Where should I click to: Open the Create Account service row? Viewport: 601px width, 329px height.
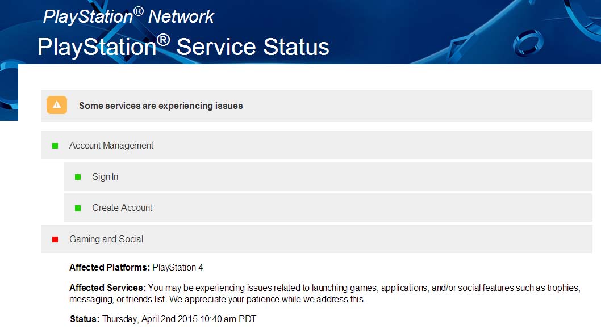click(x=122, y=208)
